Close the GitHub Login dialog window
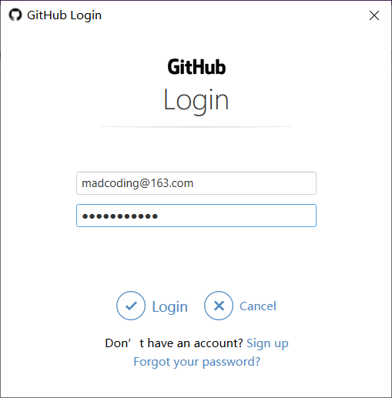The height and width of the screenshot is (398, 392). click(374, 15)
